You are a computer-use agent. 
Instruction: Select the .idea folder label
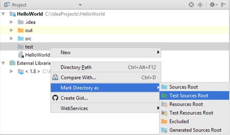click(x=30, y=22)
